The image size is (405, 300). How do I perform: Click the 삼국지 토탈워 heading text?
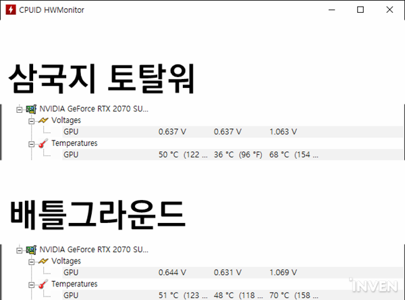tap(101, 78)
